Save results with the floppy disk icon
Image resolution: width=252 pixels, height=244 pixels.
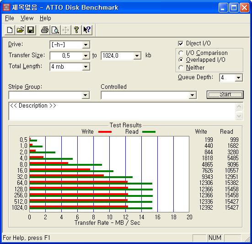click(31, 30)
